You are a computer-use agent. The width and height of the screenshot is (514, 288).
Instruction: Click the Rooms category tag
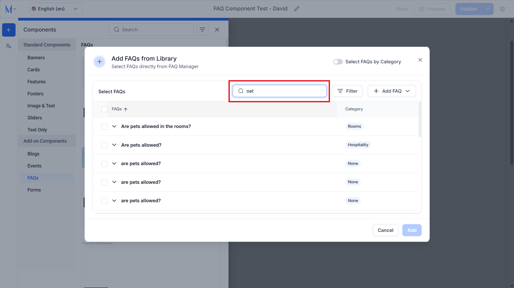point(354,126)
